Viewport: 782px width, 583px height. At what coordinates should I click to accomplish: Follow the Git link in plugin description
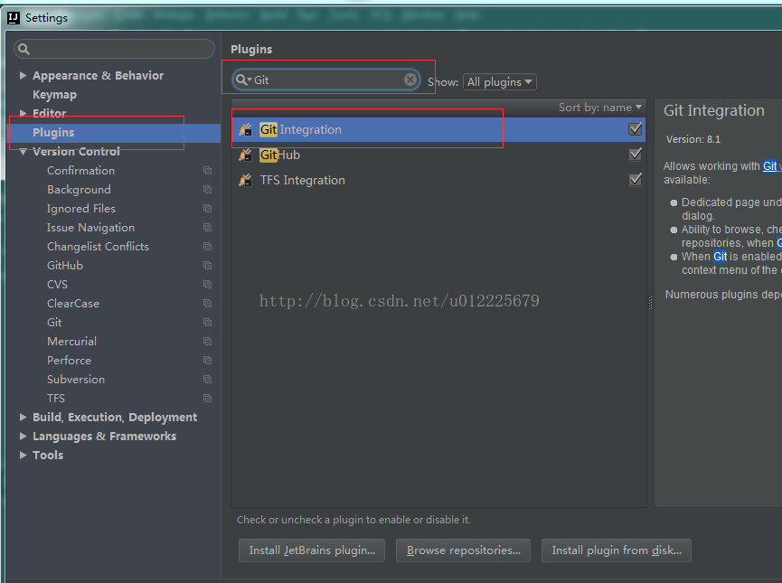[769, 166]
